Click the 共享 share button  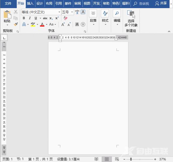pyautogui.click(x=161, y=4)
